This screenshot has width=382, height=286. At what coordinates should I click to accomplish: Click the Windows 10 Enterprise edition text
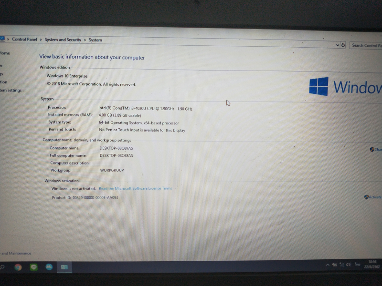point(67,76)
